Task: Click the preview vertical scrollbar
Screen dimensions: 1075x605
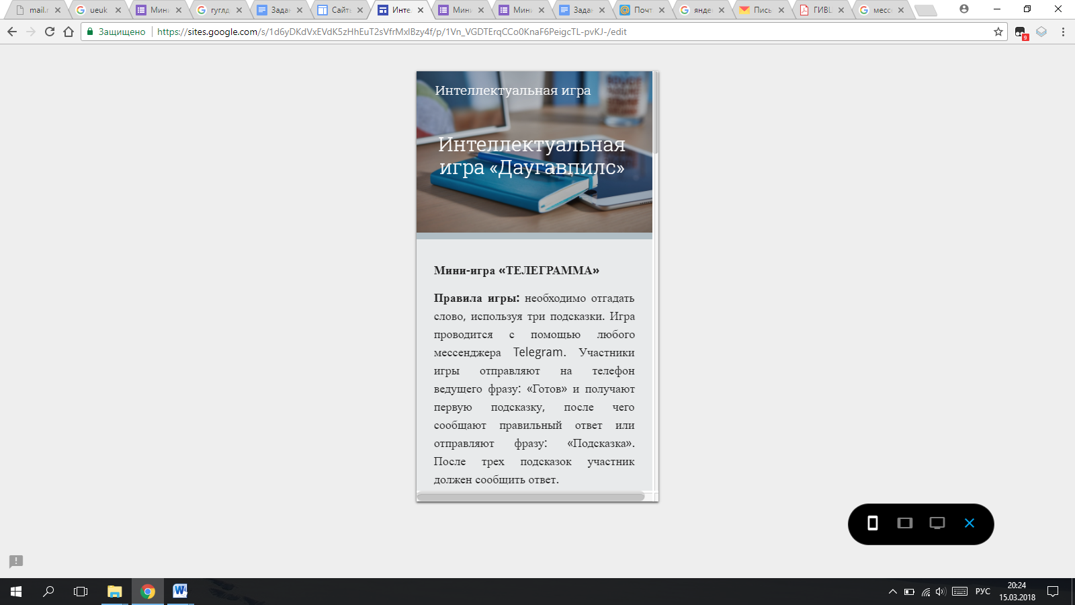Action: tap(656, 114)
